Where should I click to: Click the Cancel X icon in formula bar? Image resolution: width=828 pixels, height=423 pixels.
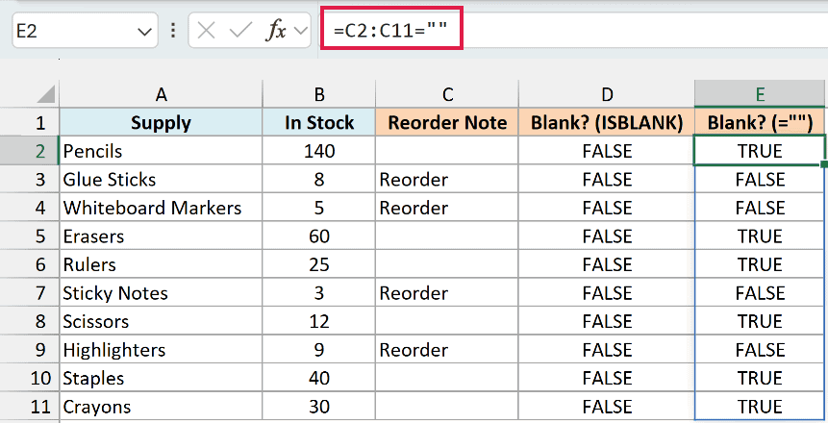tap(206, 31)
